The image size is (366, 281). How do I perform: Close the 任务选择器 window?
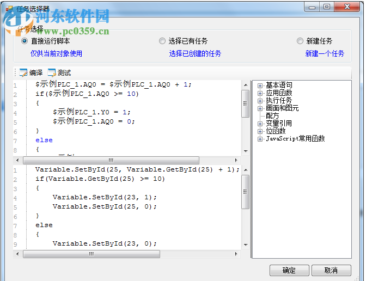pos(347,7)
